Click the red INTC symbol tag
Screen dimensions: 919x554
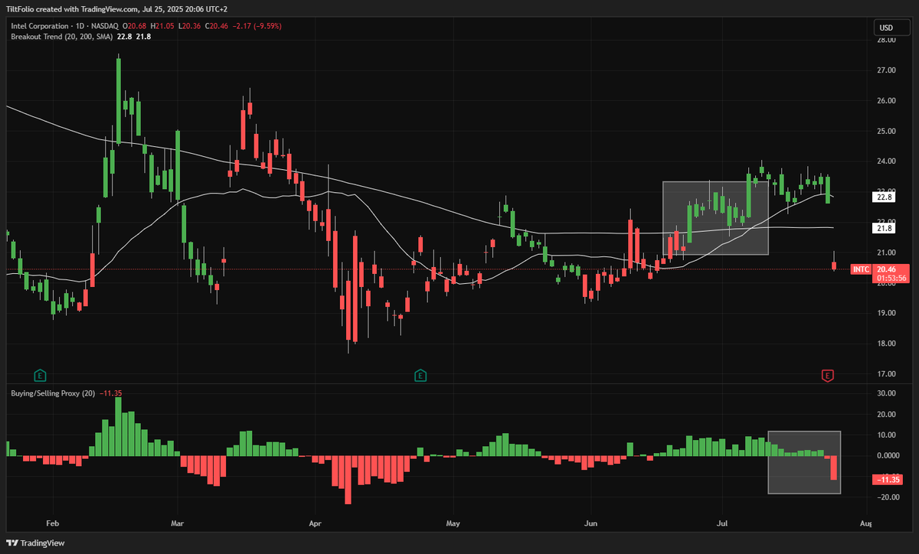pyautogui.click(x=862, y=269)
